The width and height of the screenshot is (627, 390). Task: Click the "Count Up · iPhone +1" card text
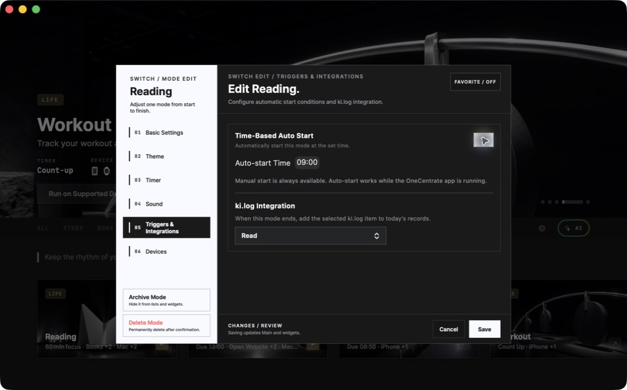(x=527, y=347)
